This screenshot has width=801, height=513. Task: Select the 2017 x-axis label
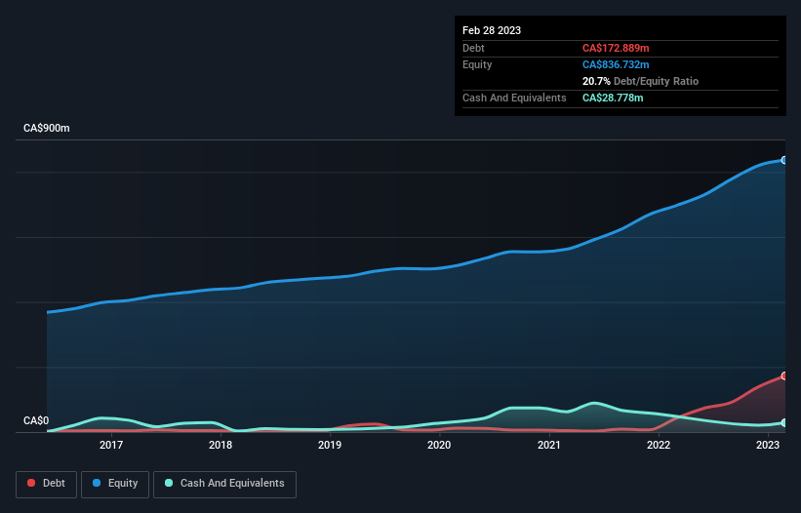point(111,445)
